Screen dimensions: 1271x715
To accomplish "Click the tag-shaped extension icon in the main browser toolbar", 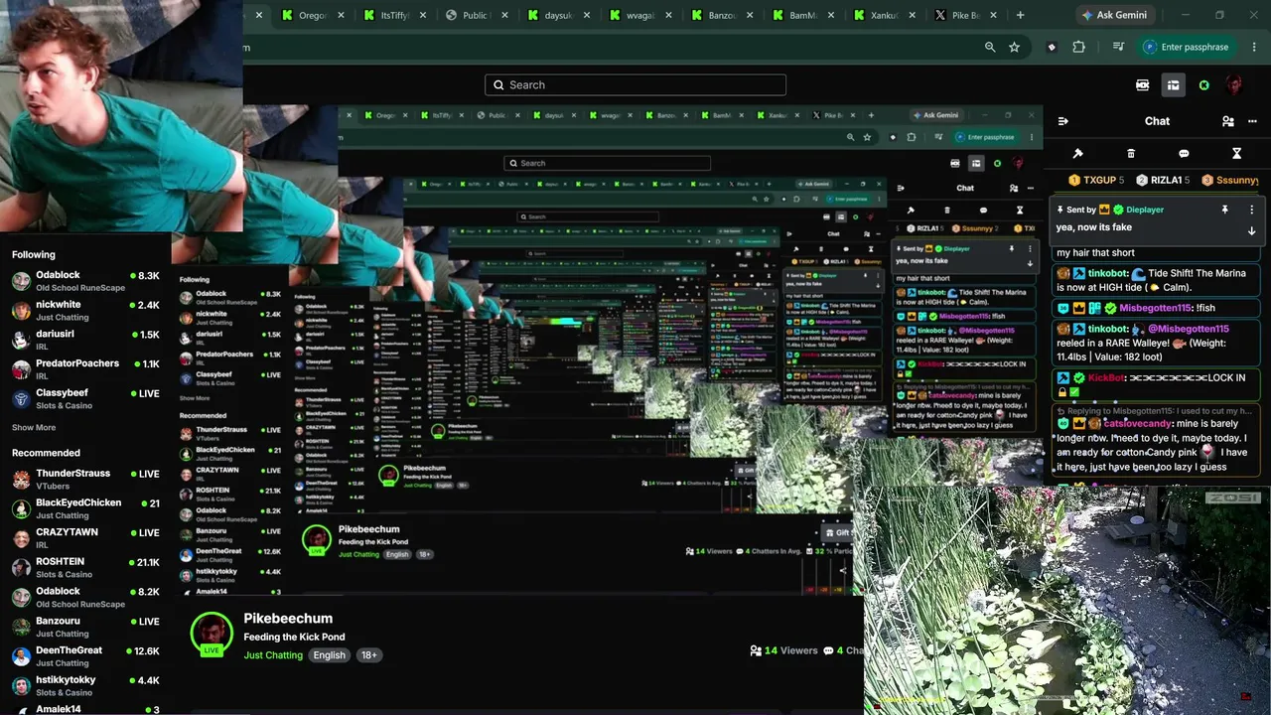I will pos(1052,47).
